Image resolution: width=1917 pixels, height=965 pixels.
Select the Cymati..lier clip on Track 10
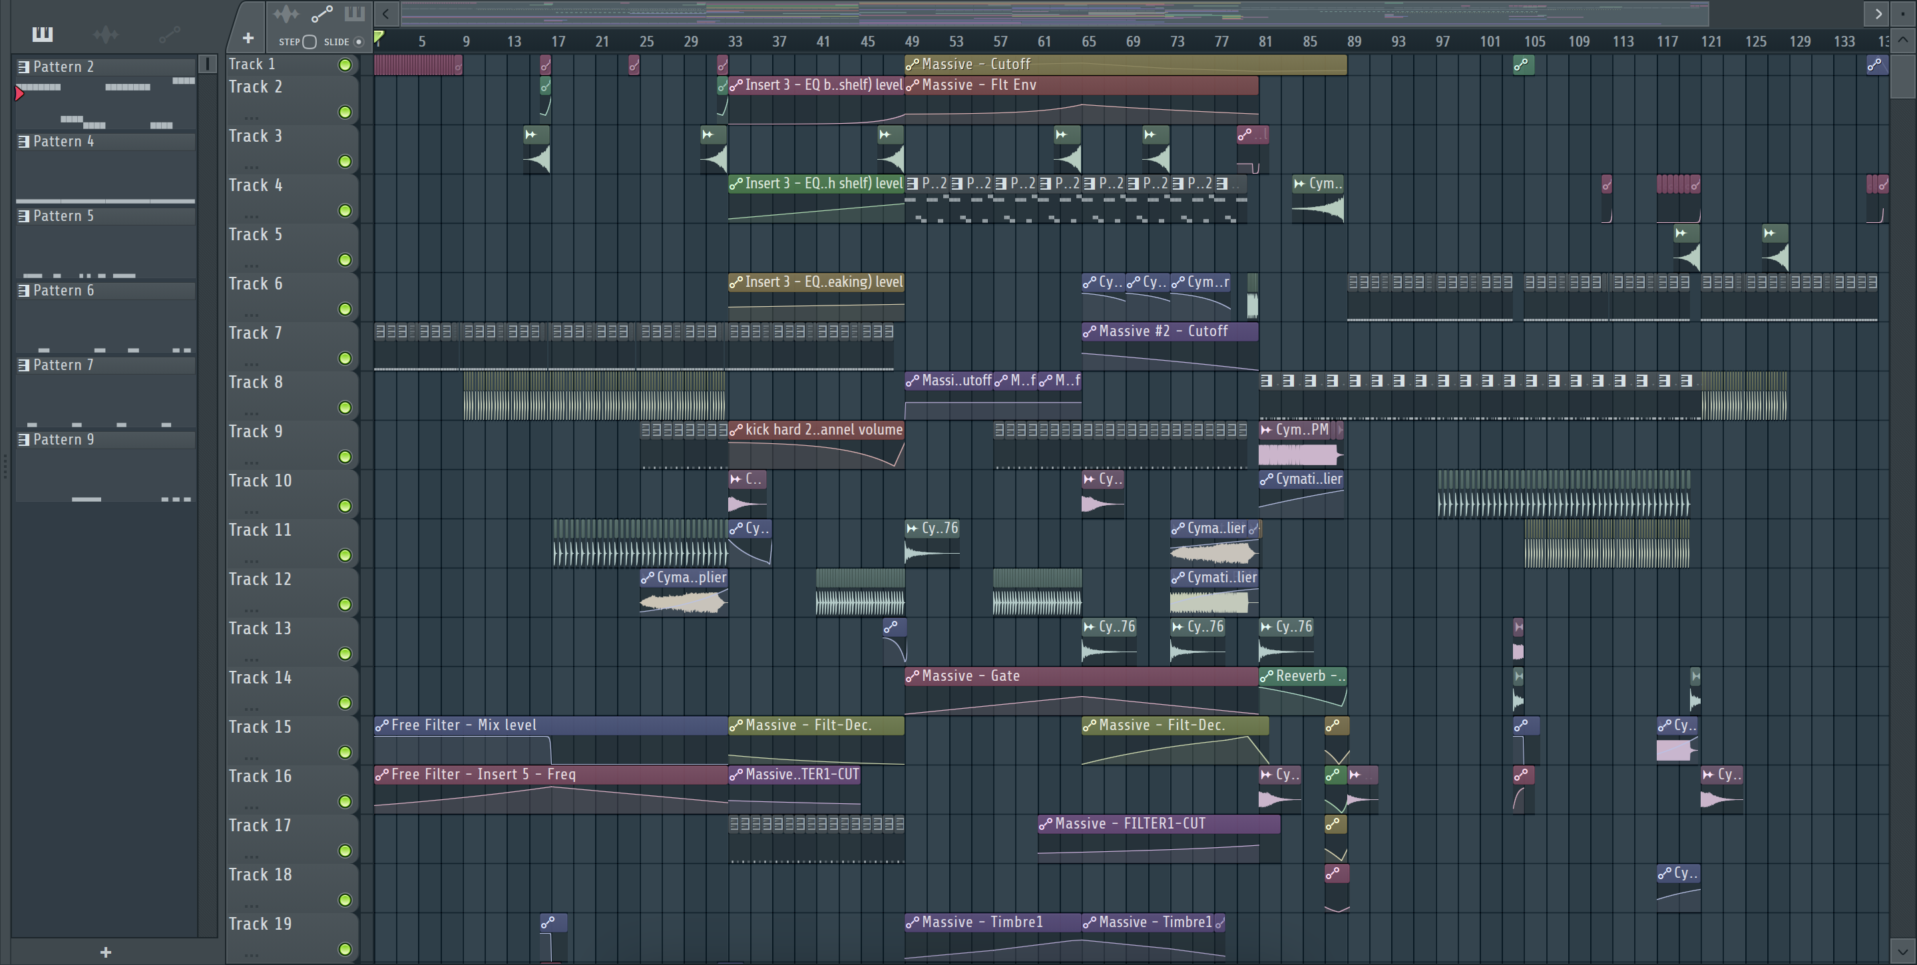[x=1301, y=479]
